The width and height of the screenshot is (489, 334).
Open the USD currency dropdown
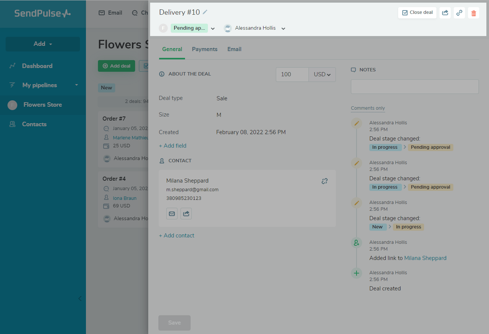click(x=322, y=74)
